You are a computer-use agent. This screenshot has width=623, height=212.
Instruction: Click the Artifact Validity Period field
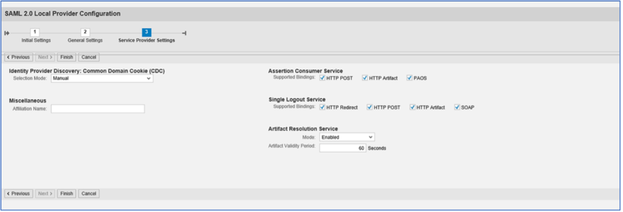click(x=342, y=148)
